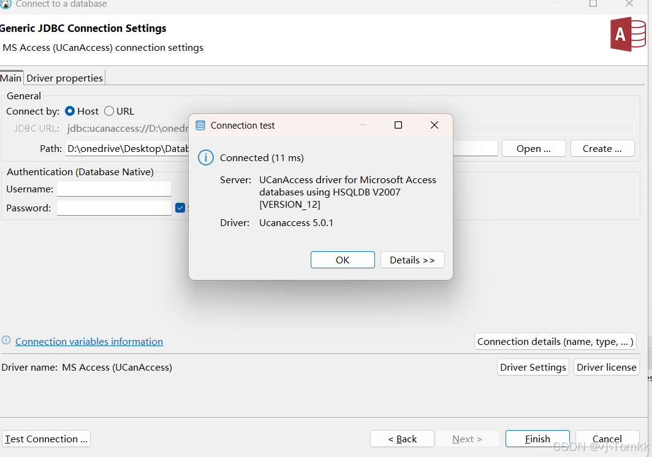Open Driver Settings

(533, 367)
